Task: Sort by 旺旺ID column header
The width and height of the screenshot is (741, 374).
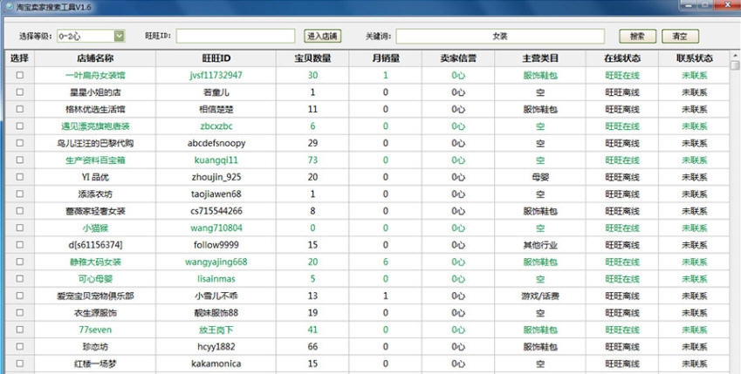Action: 216,58
